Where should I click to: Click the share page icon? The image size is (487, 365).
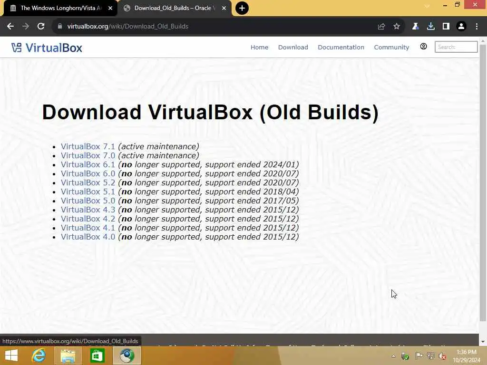coord(381,27)
